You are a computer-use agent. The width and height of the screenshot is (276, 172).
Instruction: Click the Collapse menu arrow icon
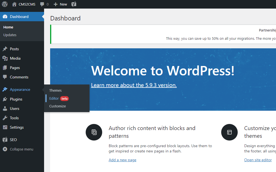(x=5, y=149)
